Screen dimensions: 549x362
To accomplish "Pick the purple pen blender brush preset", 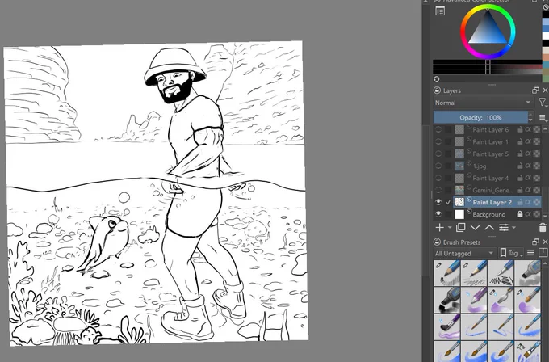I will click(x=474, y=300).
